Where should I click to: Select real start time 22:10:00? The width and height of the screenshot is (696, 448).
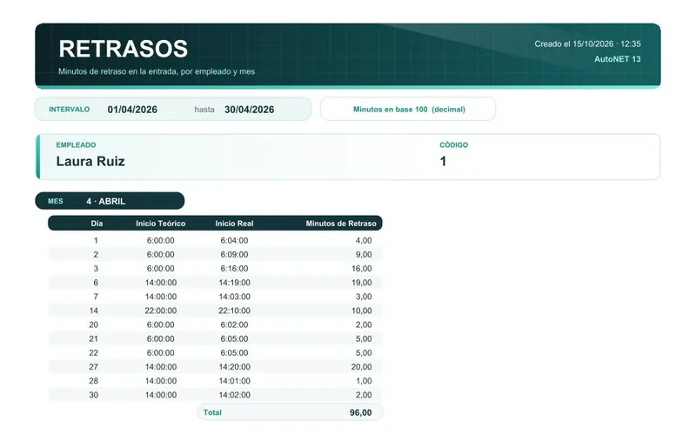tap(234, 311)
